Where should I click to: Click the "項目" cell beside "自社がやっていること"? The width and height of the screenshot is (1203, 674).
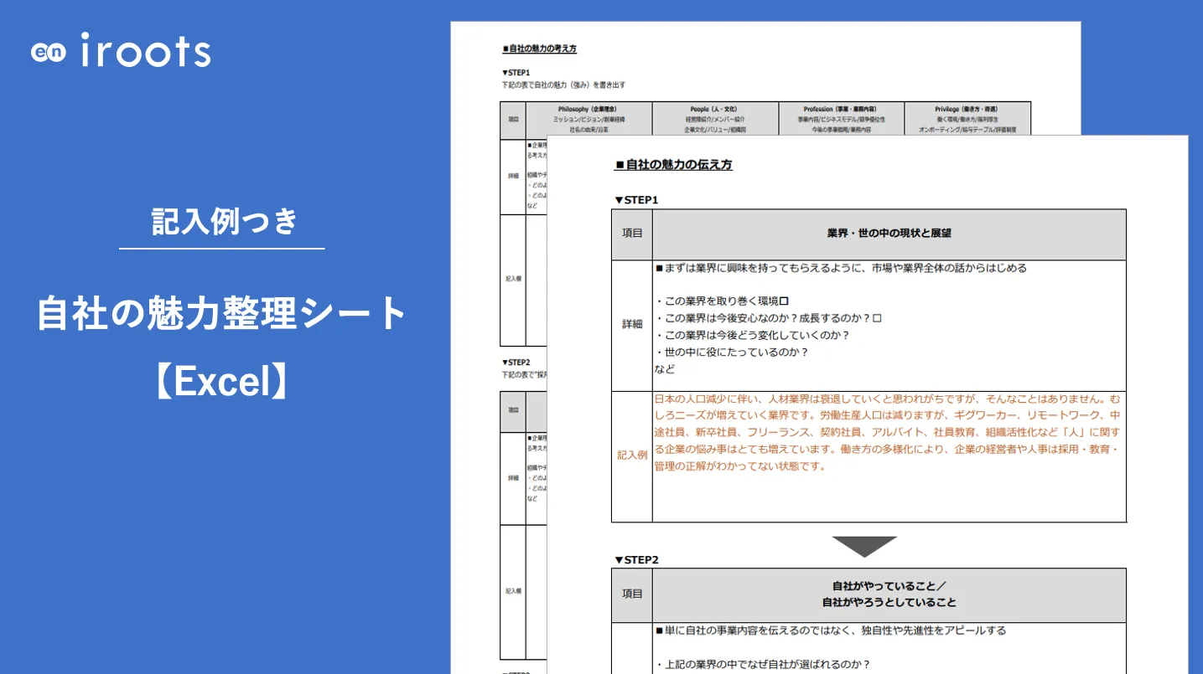click(632, 594)
